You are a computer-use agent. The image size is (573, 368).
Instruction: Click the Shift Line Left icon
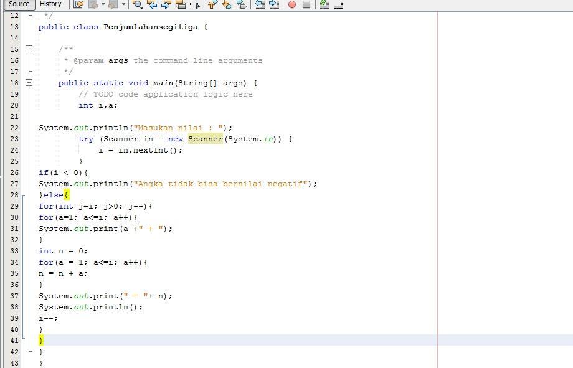[260, 4]
